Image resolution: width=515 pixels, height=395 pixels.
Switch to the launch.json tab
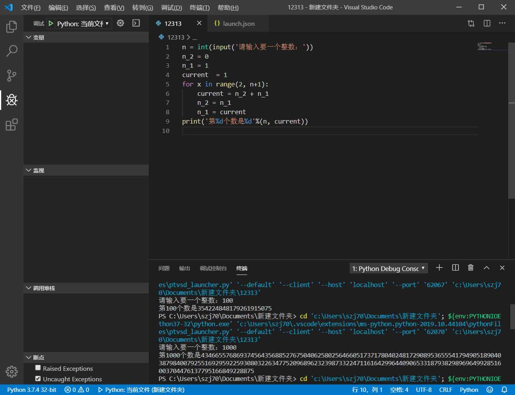[238, 23]
